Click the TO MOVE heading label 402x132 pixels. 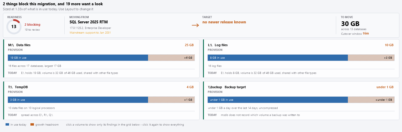[x=347, y=17]
